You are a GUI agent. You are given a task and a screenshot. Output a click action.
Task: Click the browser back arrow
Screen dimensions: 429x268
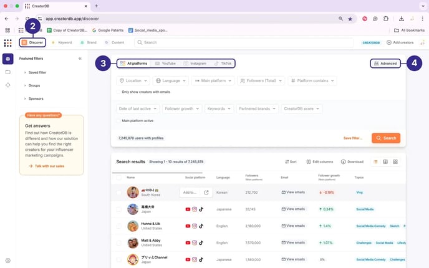[x=7, y=19]
